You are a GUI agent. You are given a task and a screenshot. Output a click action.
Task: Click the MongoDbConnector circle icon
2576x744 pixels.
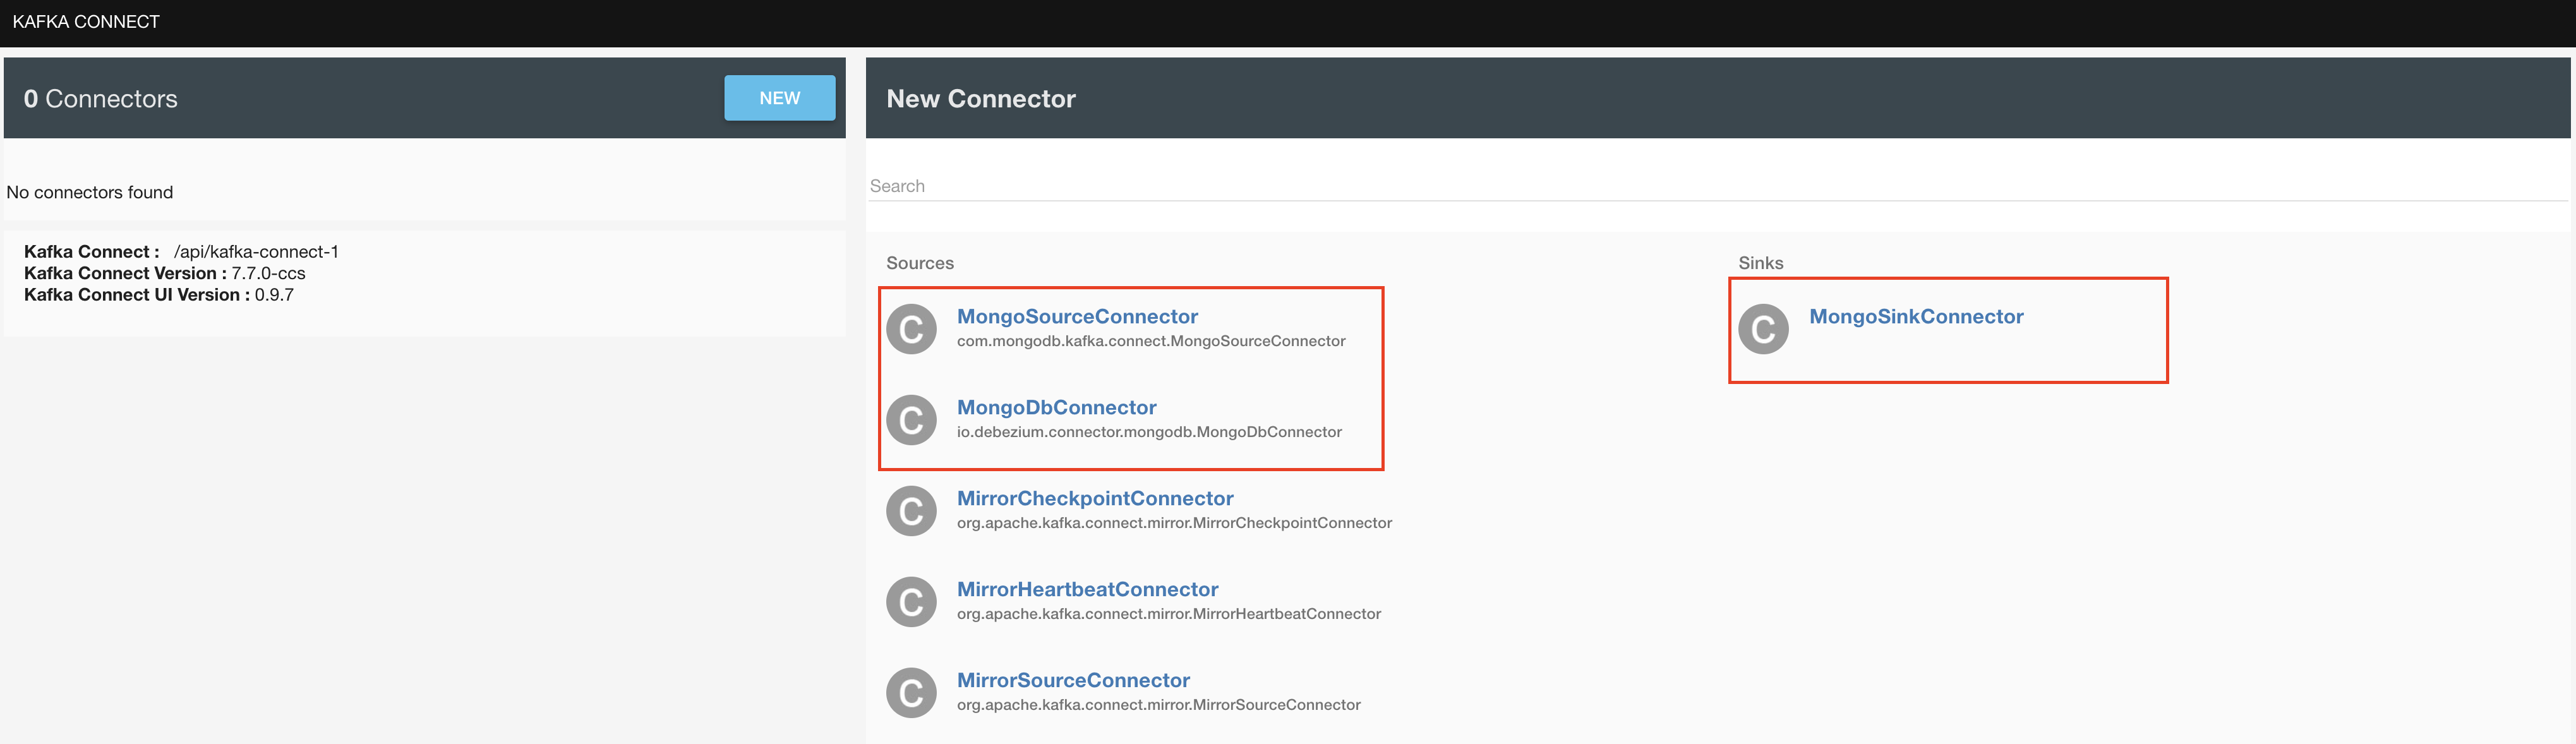click(x=911, y=420)
